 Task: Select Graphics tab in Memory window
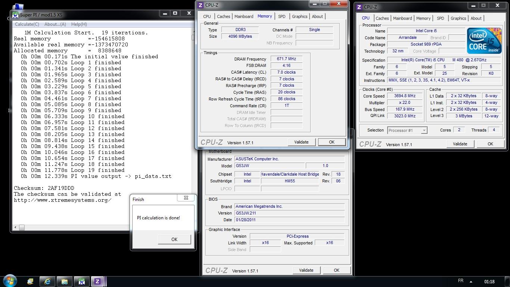(x=300, y=16)
